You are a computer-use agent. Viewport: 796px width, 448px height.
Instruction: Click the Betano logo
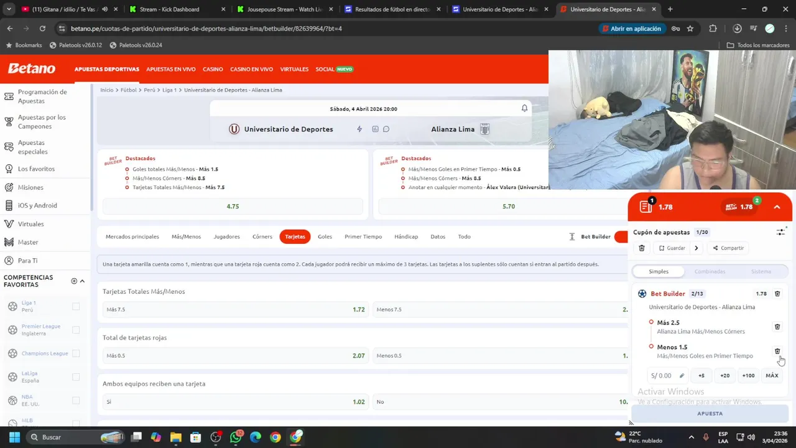click(x=32, y=69)
